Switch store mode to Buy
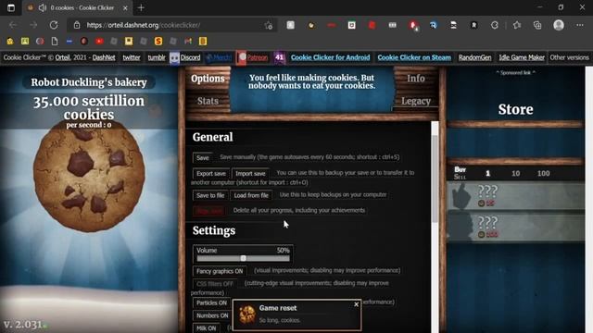Image resolution: width=593 pixels, height=333 pixels. click(x=460, y=169)
